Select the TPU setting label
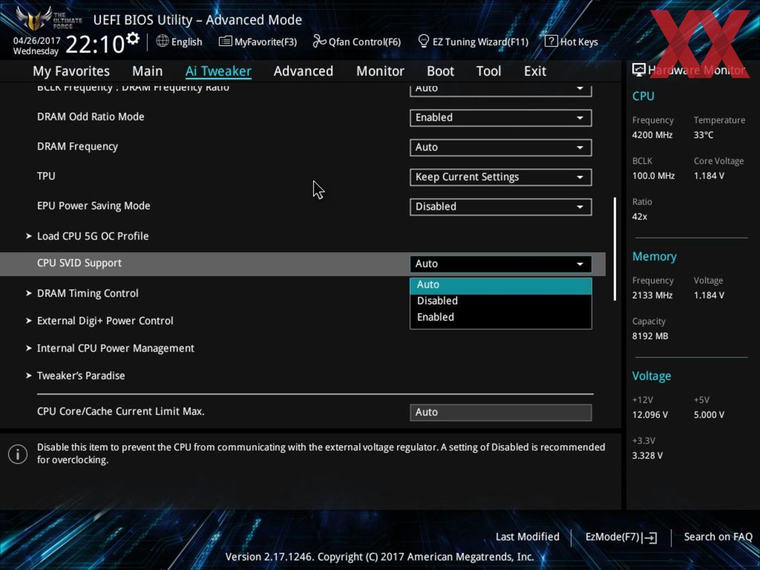Screen dimensions: 760x570 point(46,176)
